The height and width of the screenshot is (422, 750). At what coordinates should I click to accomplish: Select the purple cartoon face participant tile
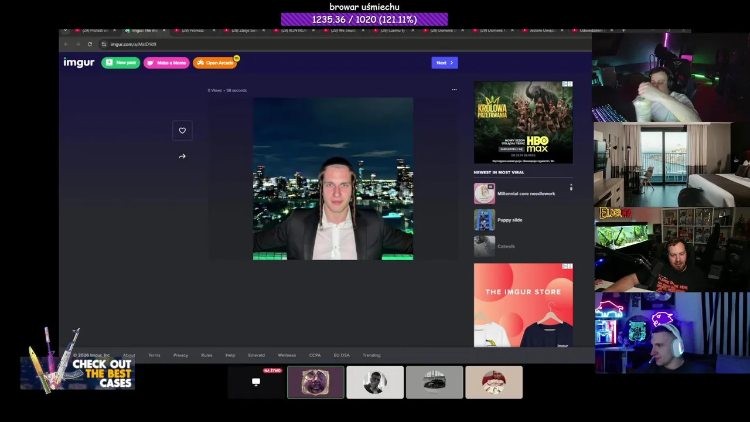[316, 382]
